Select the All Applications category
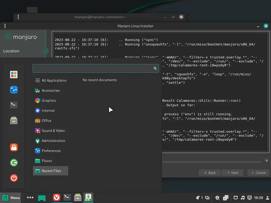 51,80
